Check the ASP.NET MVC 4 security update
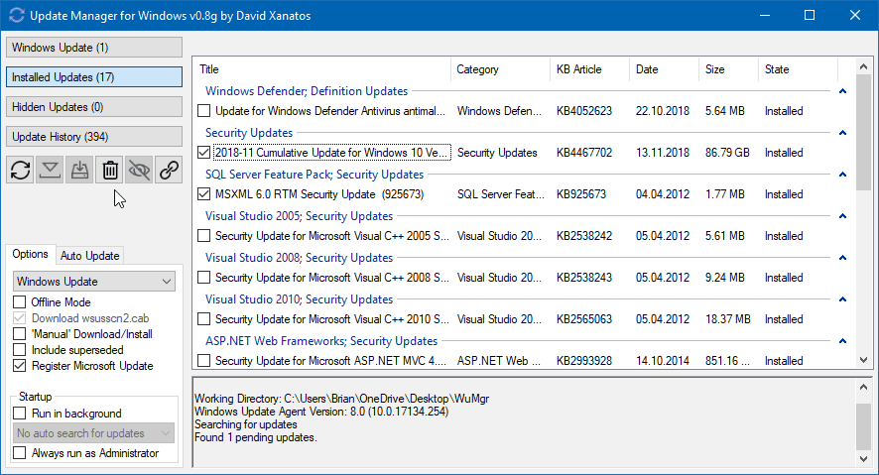 (x=204, y=361)
